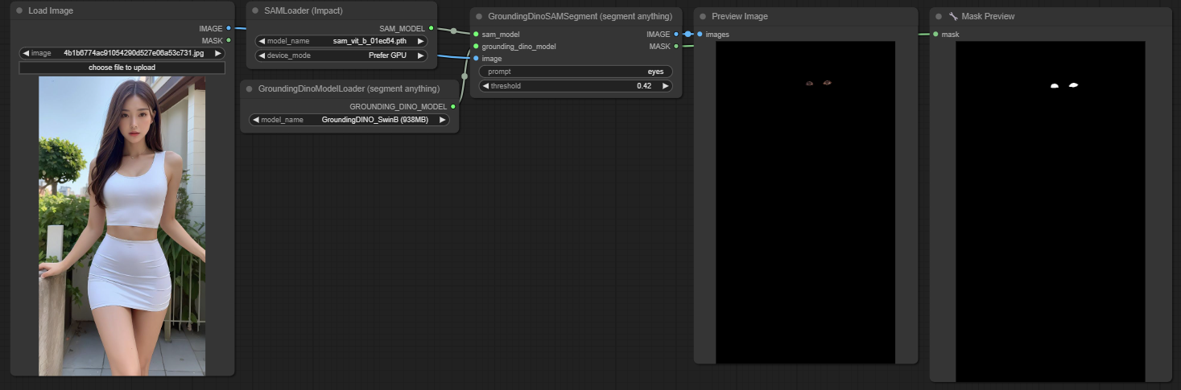Edit the prompt field containing eyes
The image size is (1181, 390).
pos(576,72)
